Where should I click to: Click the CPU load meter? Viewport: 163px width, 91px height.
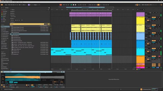pos(151,5)
